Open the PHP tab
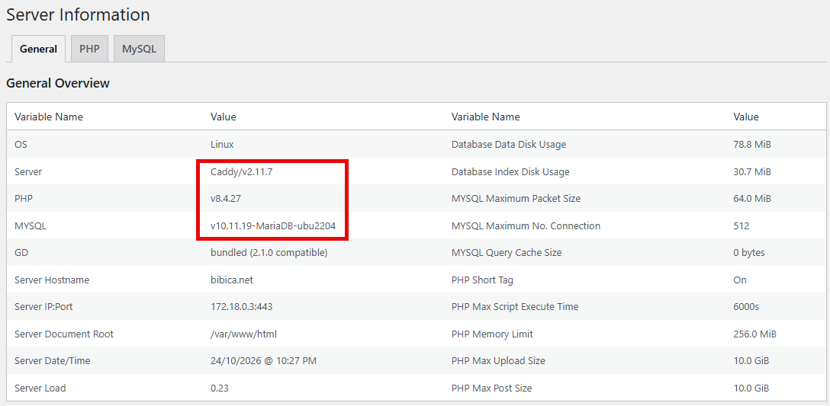The image size is (830, 406). (89, 49)
